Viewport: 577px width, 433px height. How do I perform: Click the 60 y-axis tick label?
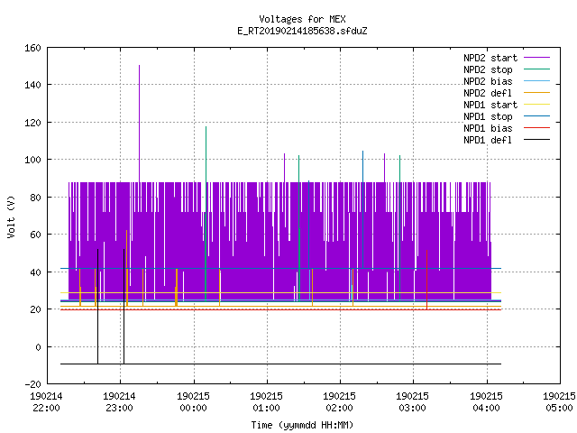click(x=35, y=235)
